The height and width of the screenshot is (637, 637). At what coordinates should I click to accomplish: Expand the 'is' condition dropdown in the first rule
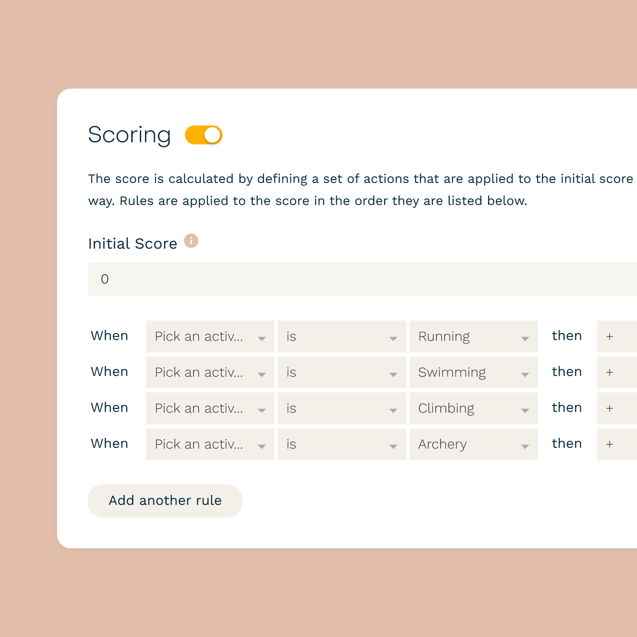[341, 336]
